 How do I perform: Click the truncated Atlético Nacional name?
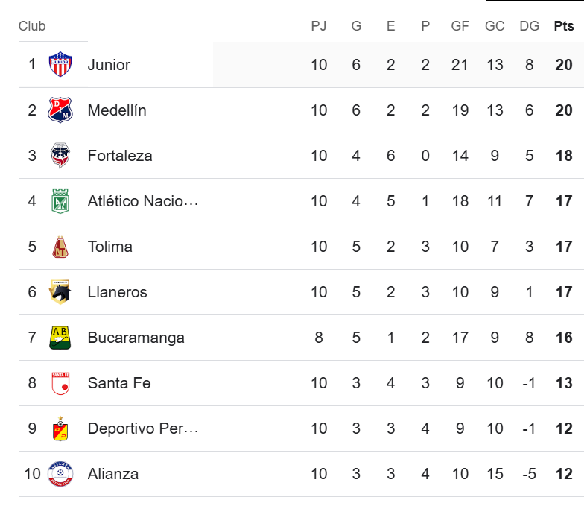pyautogui.click(x=143, y=201)
